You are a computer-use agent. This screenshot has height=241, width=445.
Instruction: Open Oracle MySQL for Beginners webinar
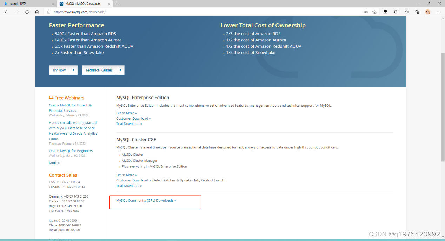coord(71,151)
